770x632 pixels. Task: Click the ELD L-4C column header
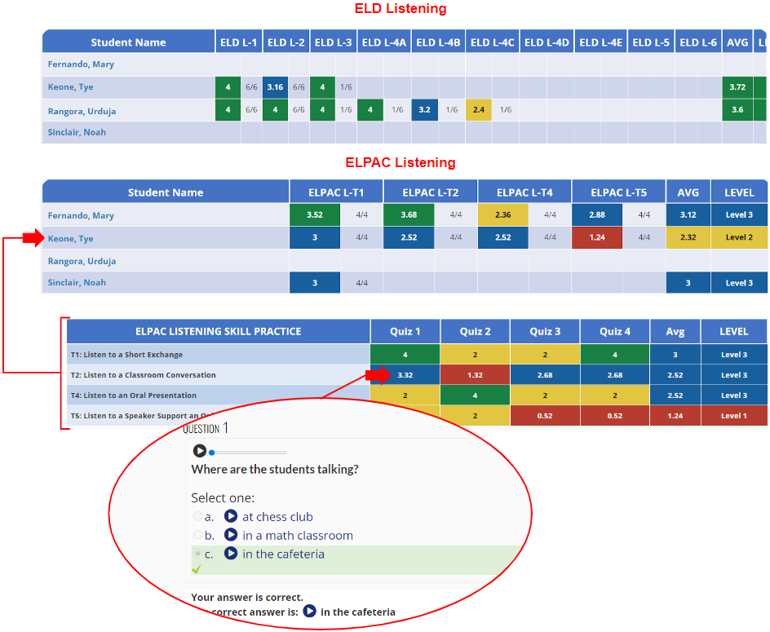(492, 42)
